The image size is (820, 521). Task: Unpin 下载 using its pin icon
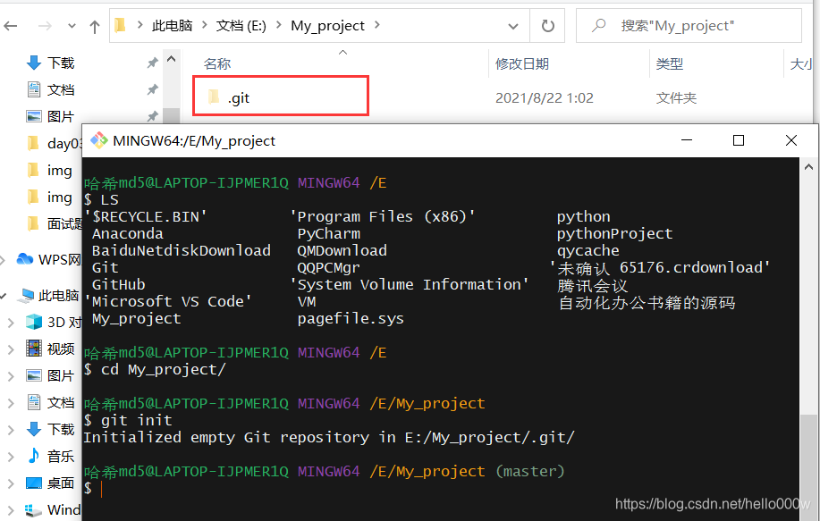click(152, 63)
